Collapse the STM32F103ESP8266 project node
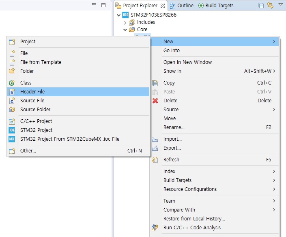This screenshot has width=286, height=237. coord(118,15)
